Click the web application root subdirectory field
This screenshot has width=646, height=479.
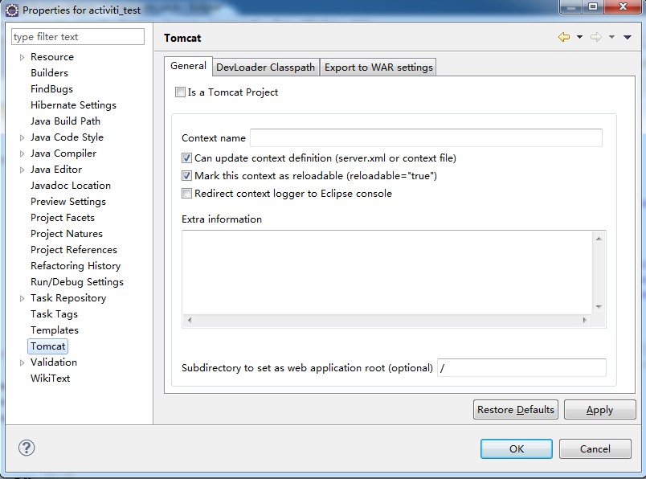(x=521, y=368)
